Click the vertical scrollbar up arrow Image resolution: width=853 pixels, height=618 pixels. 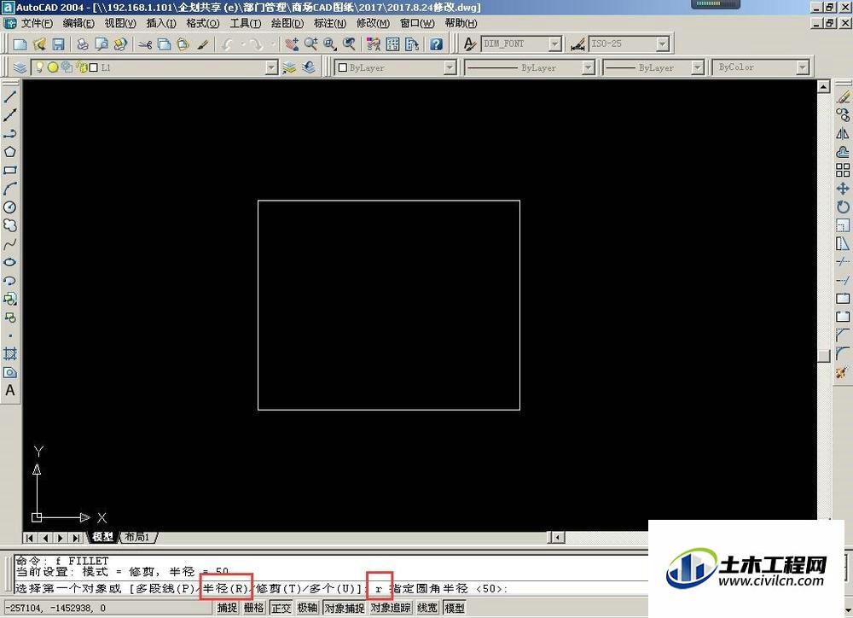pos(824,86)
